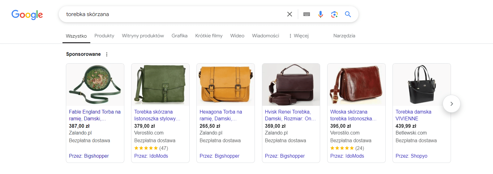Open the round green Fable England bag image
Screen dimensions: 493x174
coord(95,85)
